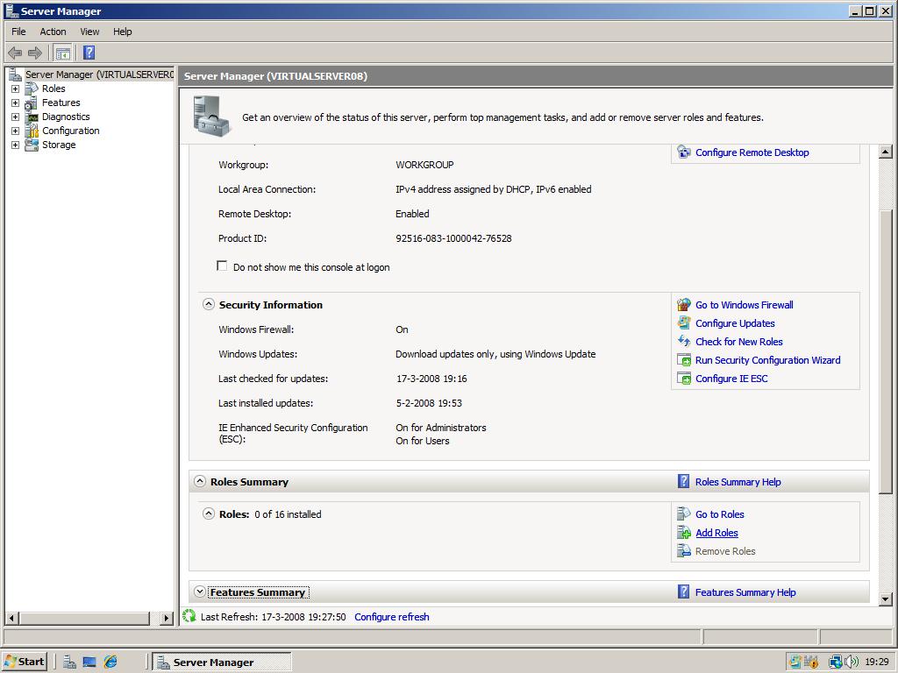Click the tree pane scroll left arrow
The height and width of the screenshot is (673, 898).
coord(11,618)
